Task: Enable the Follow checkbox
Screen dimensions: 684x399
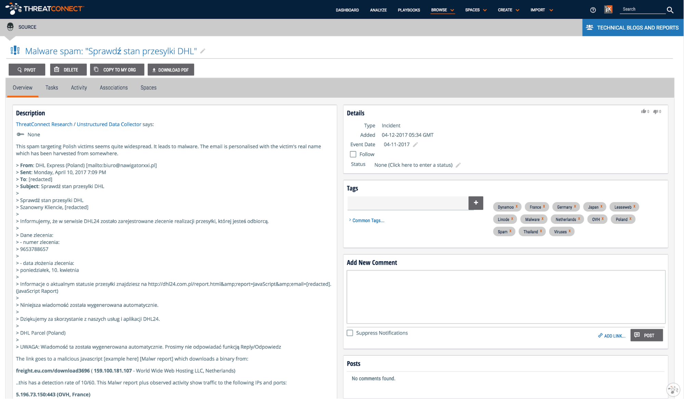Action: coord(353,154)
